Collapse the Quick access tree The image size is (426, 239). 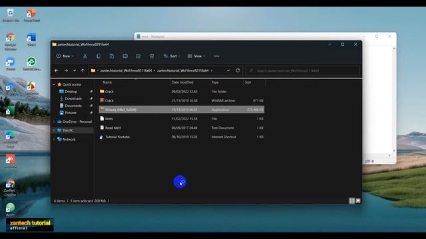pos(54,84)
